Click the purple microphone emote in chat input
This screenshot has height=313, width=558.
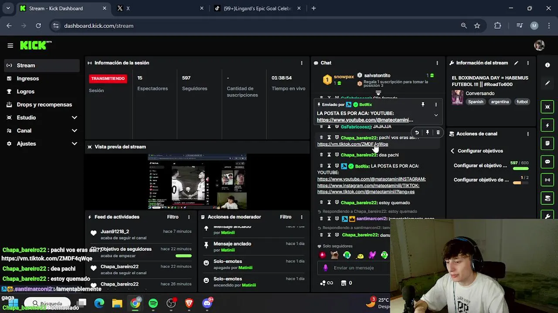tap(325, 268)
